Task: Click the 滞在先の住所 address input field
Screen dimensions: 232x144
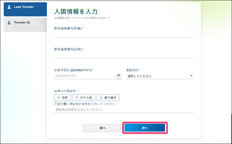Action: [124, 110]
